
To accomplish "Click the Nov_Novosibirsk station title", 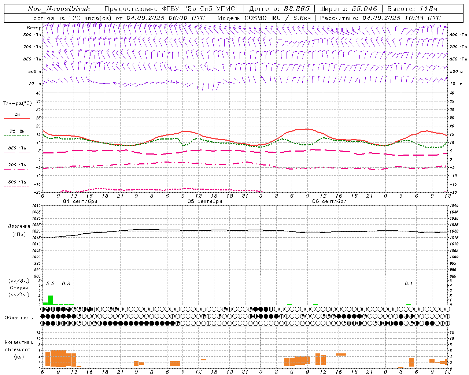I will 59,9.
